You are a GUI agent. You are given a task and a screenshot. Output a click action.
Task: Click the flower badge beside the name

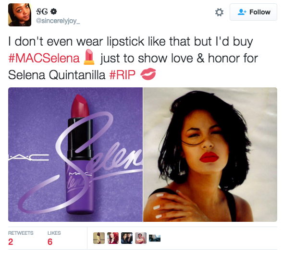[54, 12]
